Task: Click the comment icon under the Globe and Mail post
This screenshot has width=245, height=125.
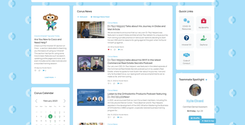Action: pyautogui.click(x=115, y=50)
